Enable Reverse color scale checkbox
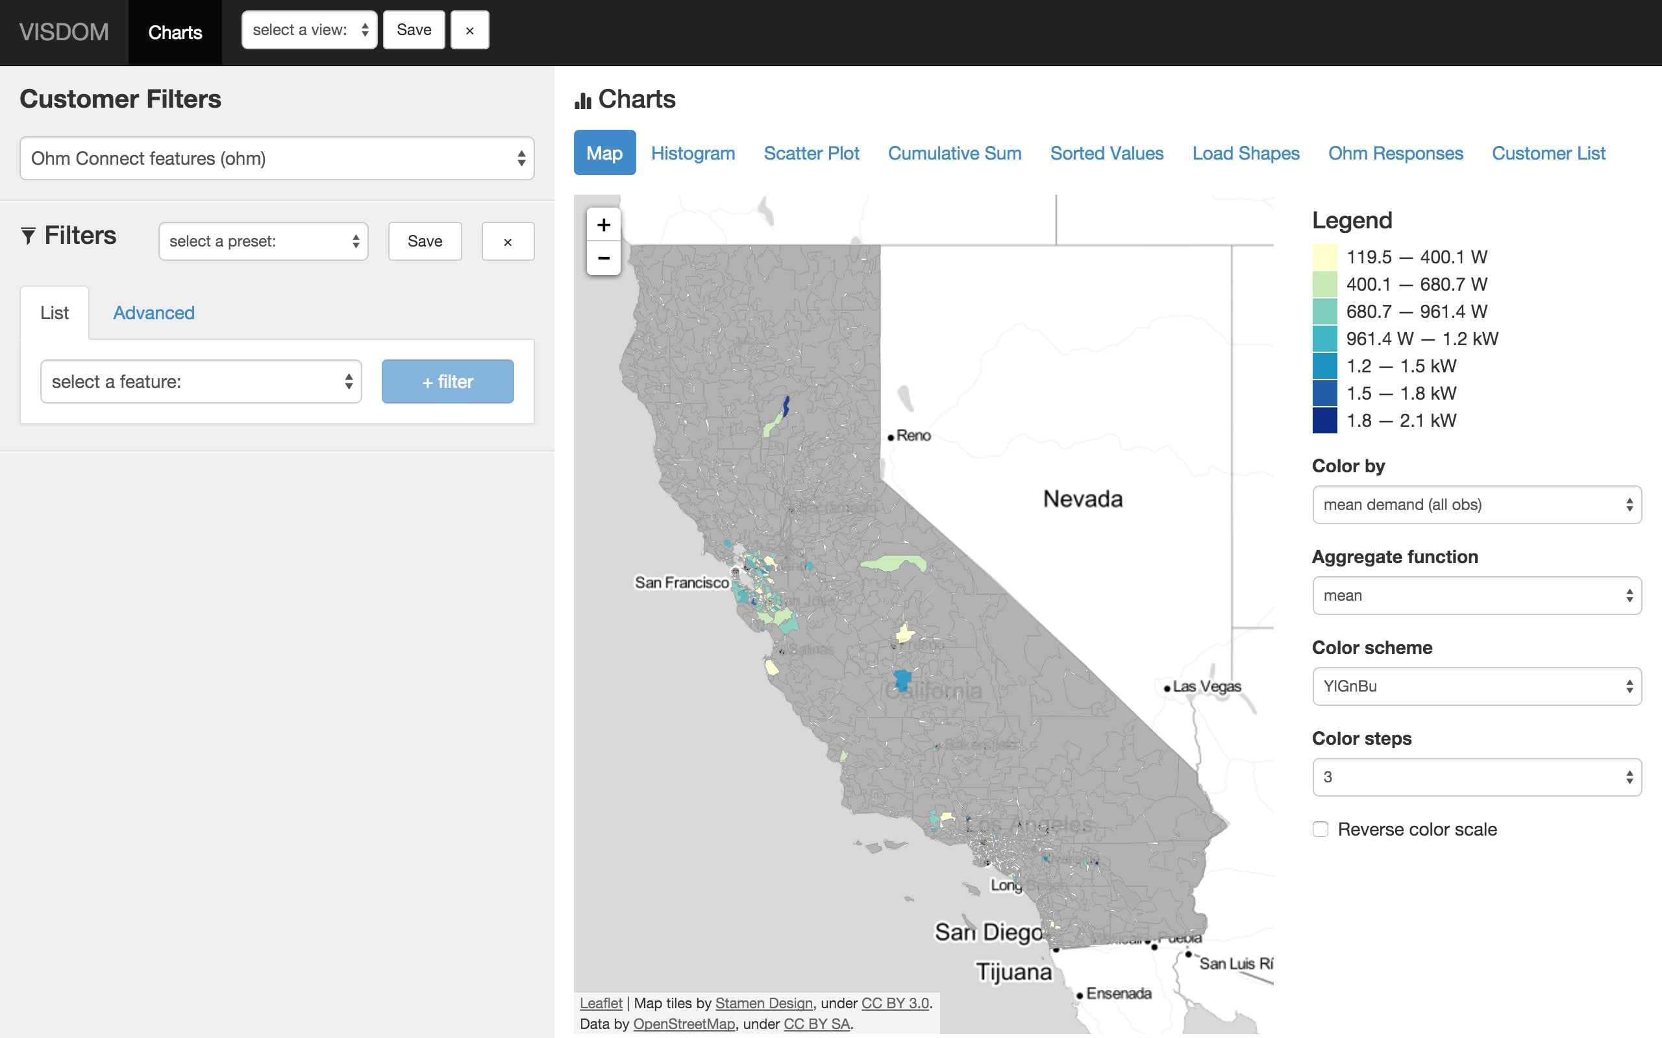This screenshot has width=1662, height=1038. click(1320, 828)
